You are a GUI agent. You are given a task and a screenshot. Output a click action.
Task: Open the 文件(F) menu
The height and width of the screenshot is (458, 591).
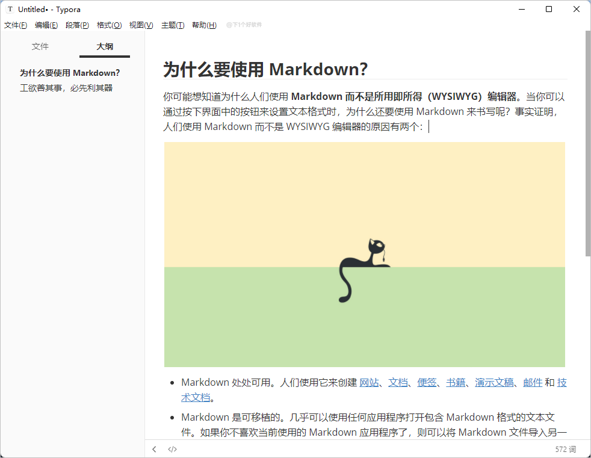pyautogui.click(x=16, y=25)
